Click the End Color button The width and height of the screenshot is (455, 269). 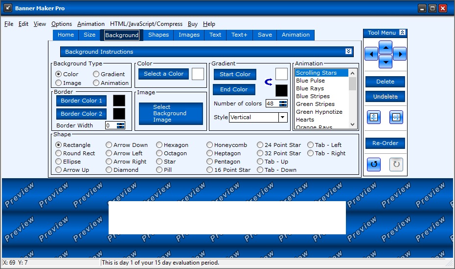[234, 89]
